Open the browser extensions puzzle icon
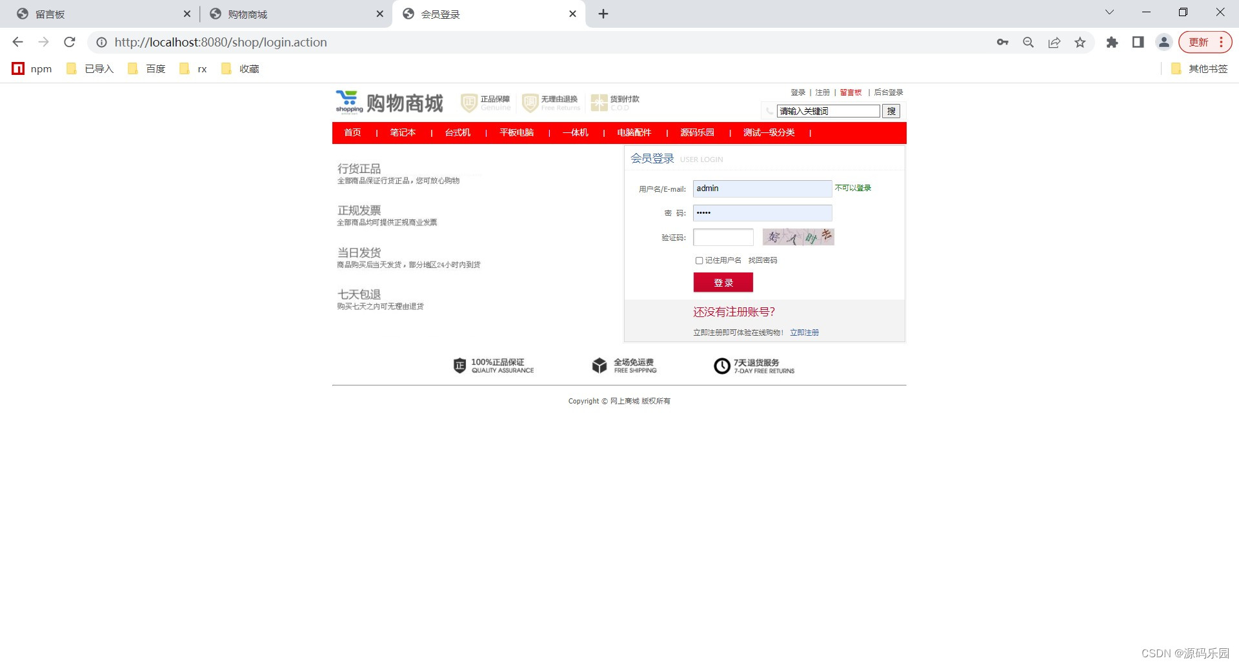The image size is (1239, 665). coord(1113,42)
